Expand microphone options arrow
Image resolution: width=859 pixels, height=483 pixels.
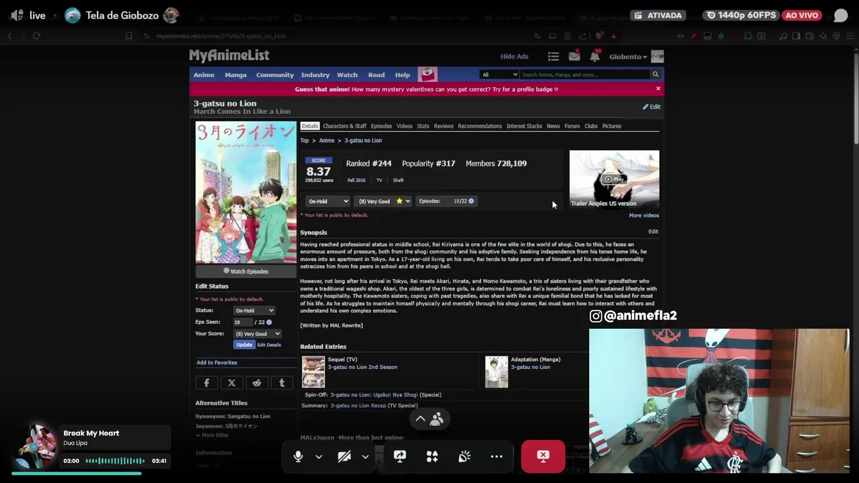(x=319, y=456)
